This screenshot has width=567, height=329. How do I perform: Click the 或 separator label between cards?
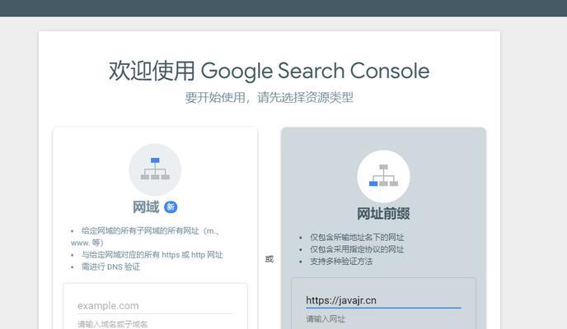[x=269, y=259]
